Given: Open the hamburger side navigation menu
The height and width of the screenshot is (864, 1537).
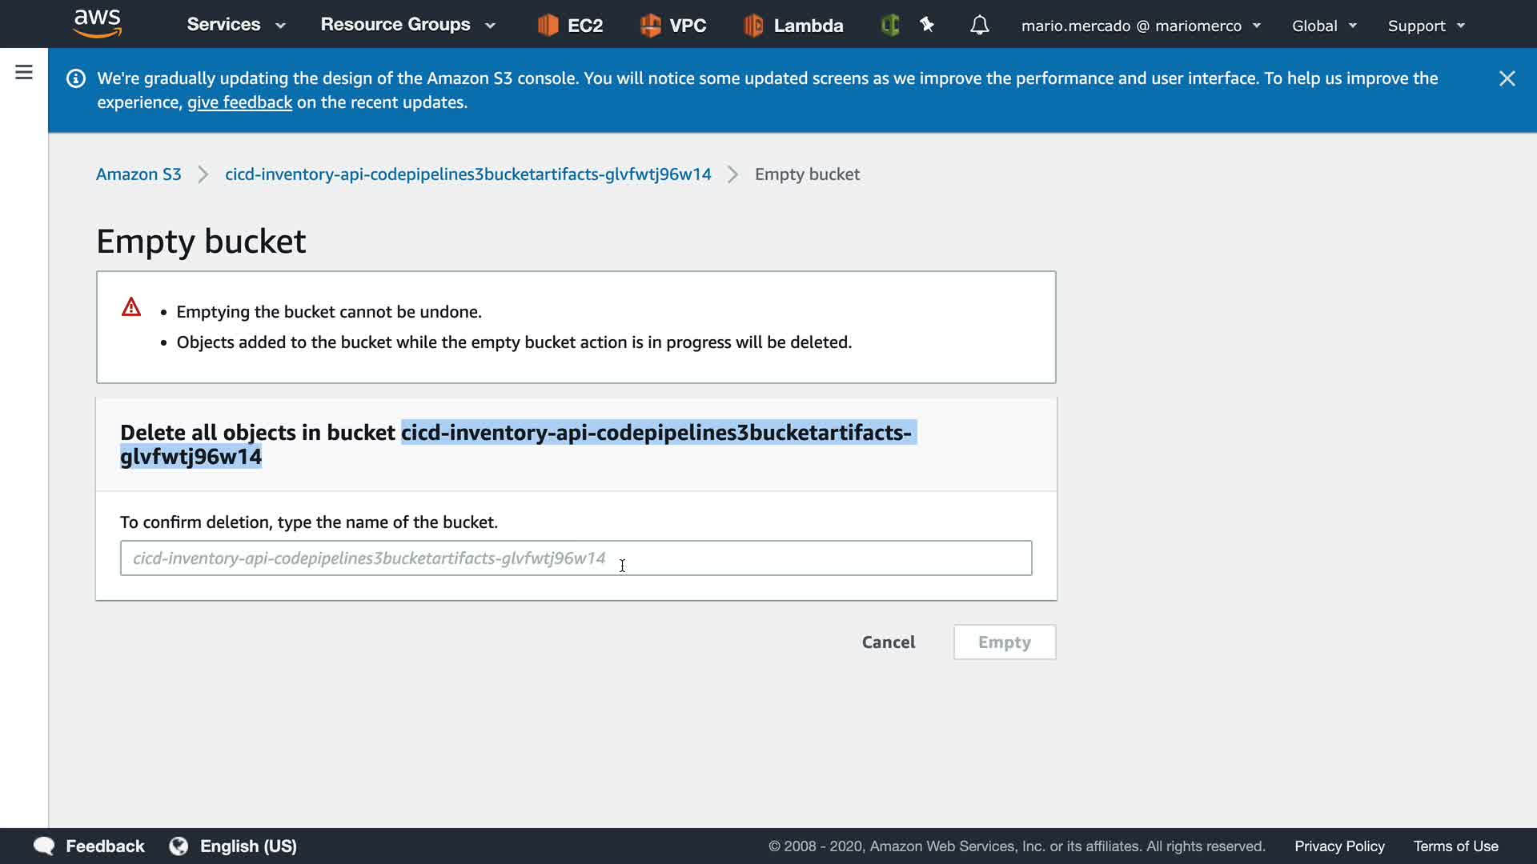Looking at the screenshot, I should [x=24, y=73].
